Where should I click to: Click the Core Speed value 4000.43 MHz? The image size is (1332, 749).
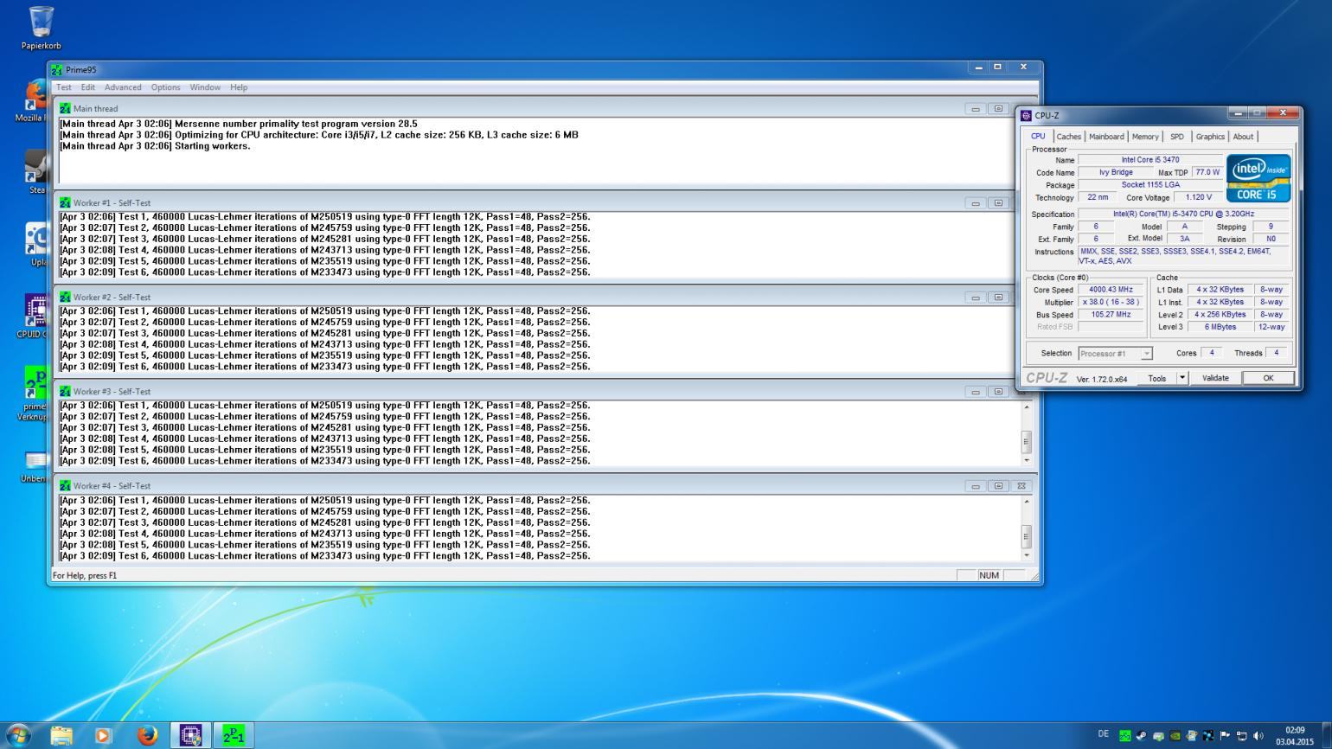(x=1111, y=290)
